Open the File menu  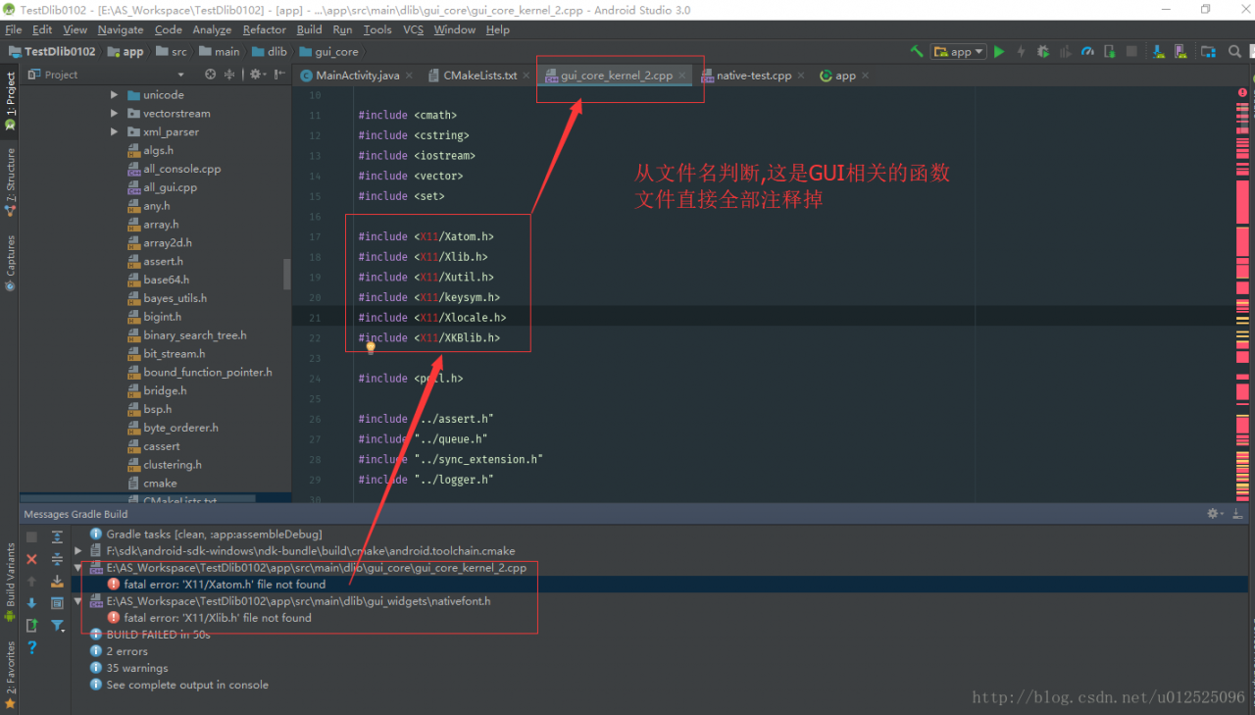point(14,30)
